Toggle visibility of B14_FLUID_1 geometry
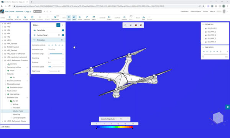Image resolution: width=230 pixels, height=138 pixels. 205,28
